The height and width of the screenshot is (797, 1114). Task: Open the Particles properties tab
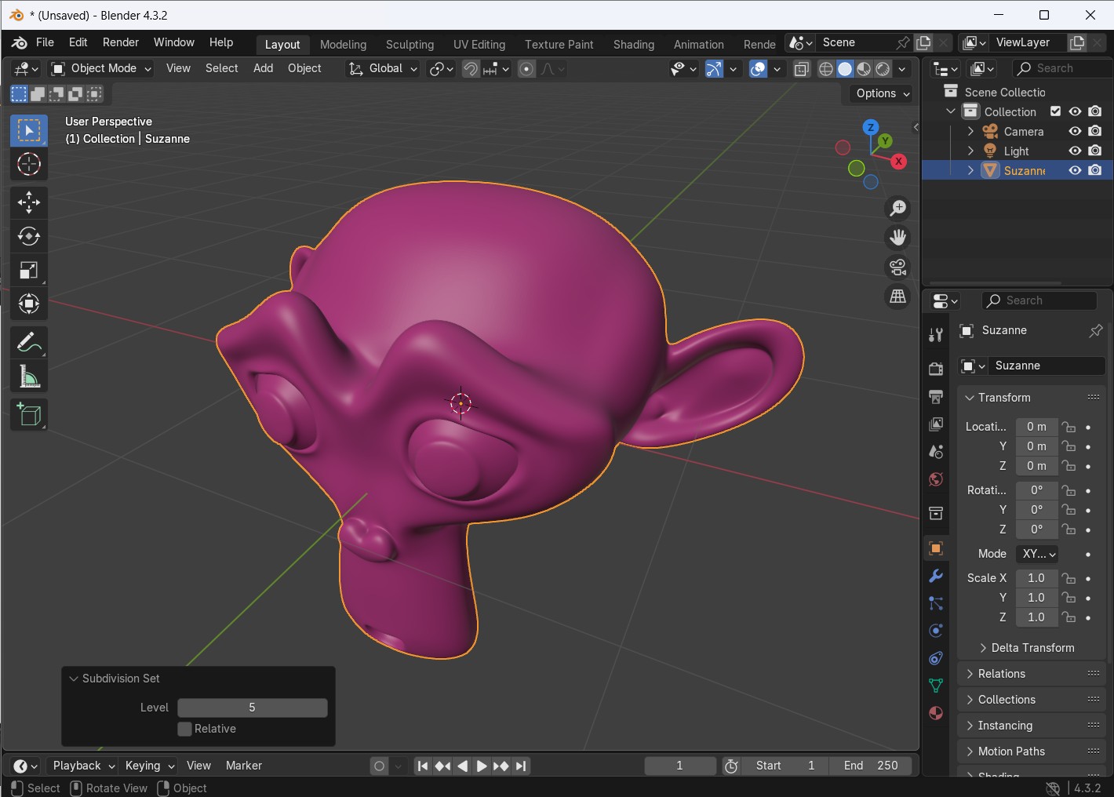click(x=936, y=603)
